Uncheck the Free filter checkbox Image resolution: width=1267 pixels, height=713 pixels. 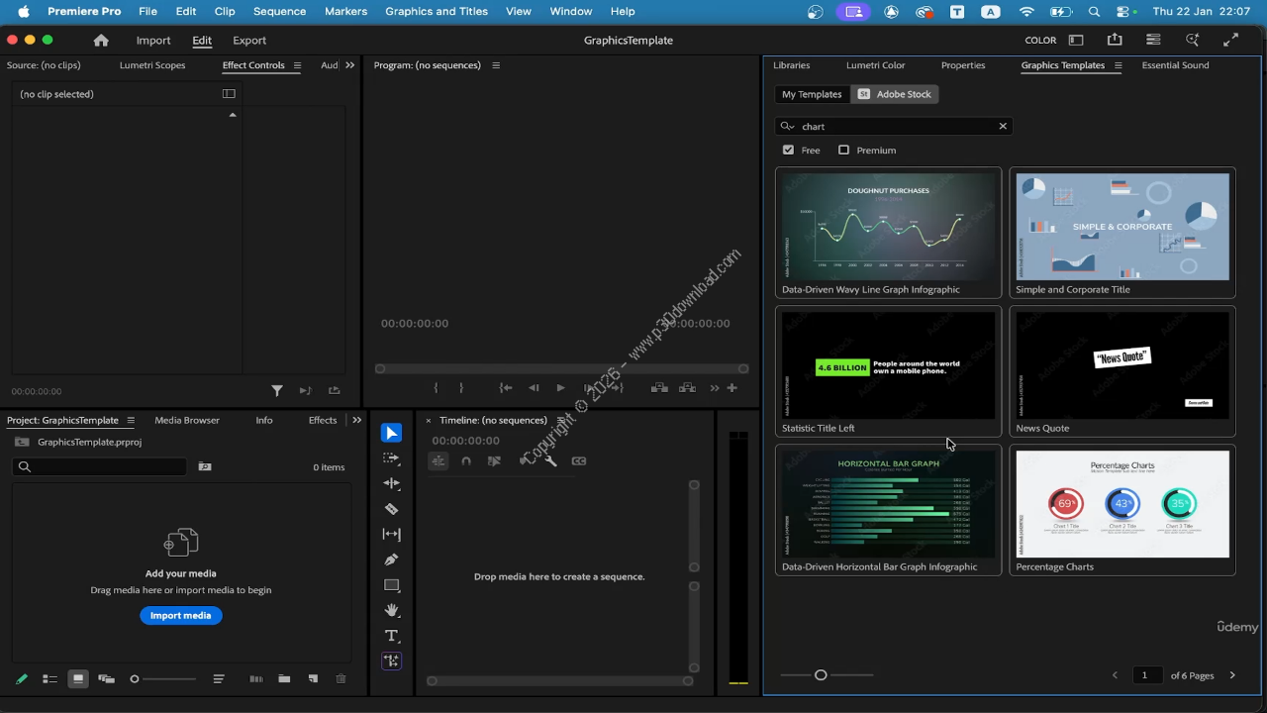point(788,151)
